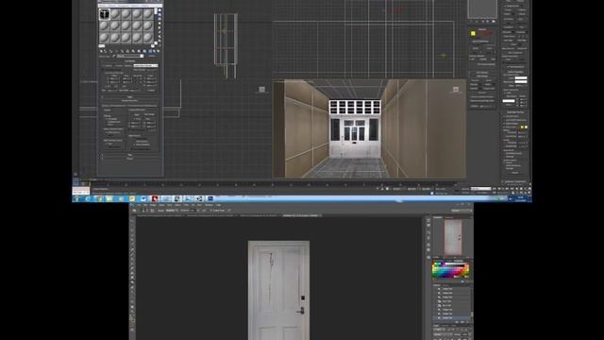Click the gray preview thumbnail at top right
Viewport: 604px width, 340px height.
pyautogui.click(x=482, y=8)
